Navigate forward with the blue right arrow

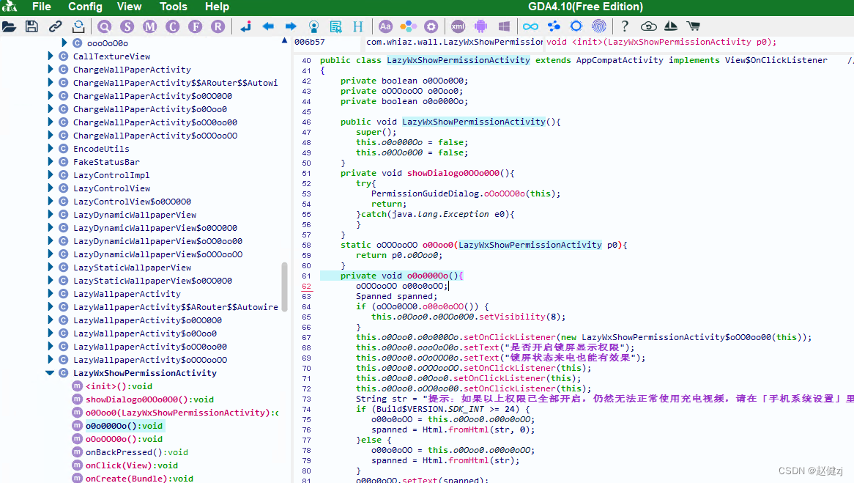coord(291,26)
